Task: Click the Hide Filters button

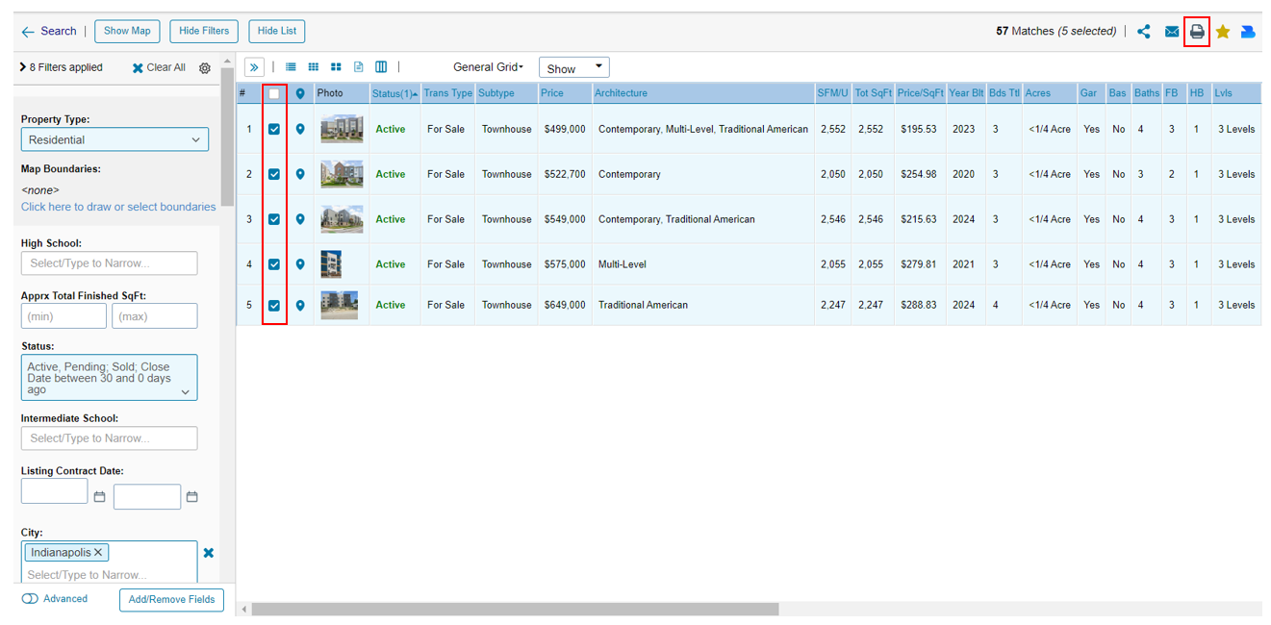Action: 204,31
